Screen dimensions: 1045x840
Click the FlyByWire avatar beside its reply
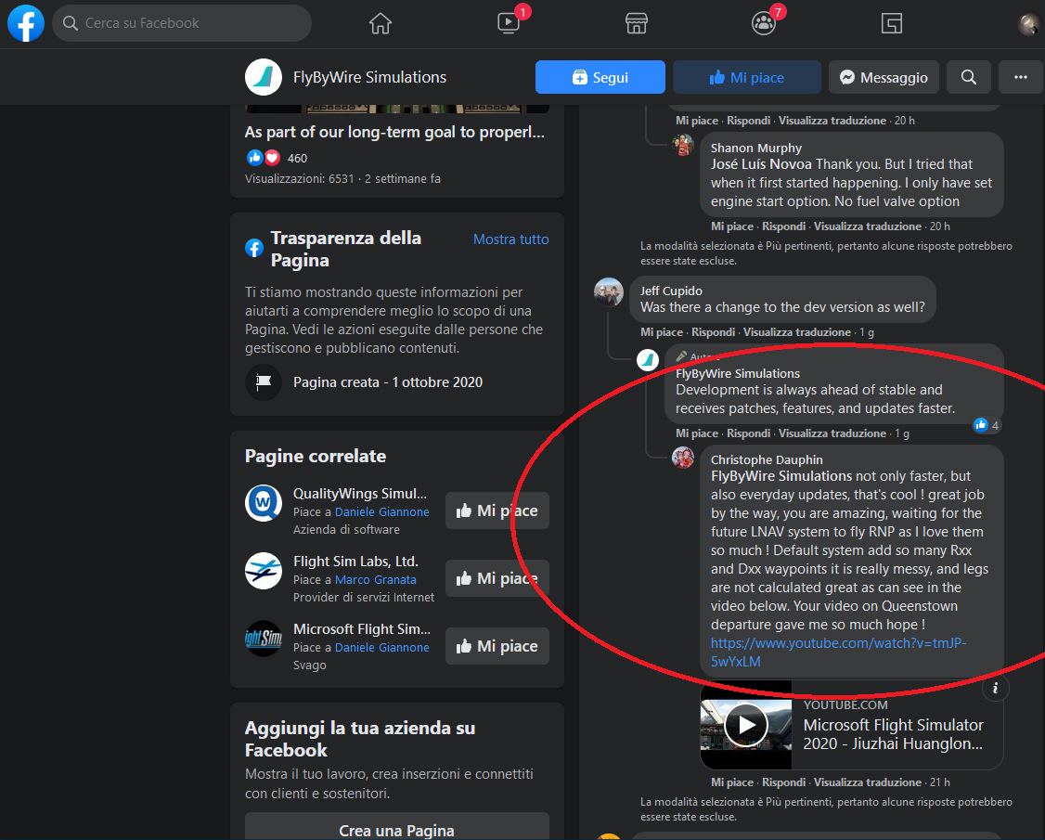click(648, 360)
